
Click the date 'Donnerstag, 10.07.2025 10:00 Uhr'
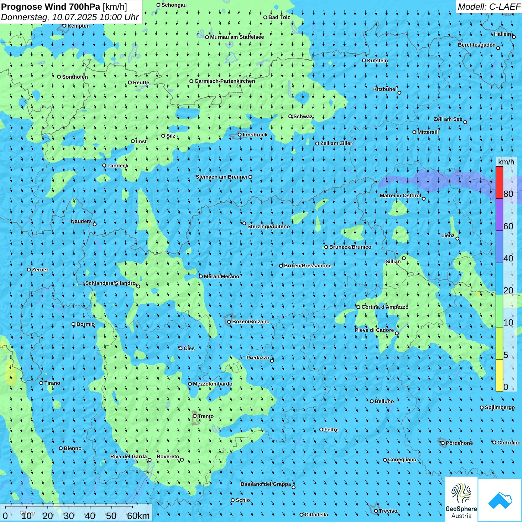point(70,17)
